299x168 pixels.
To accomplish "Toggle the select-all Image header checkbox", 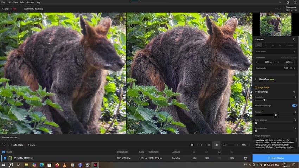I will click(x=4, y=152).
